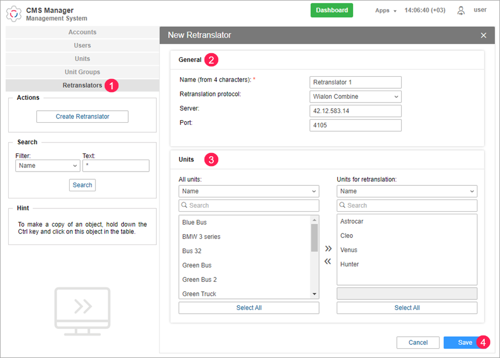Open the search Filter Name dropdown
Viewport: 500px width, 358px height.
(48, 166)
